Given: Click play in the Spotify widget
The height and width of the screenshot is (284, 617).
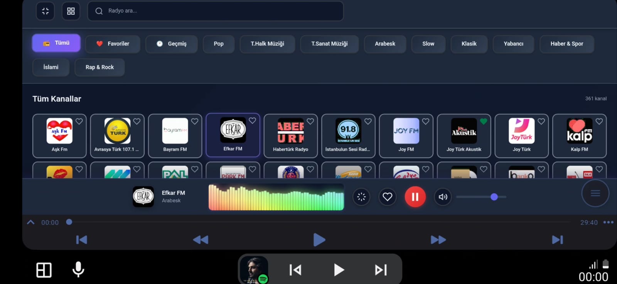Looking at the screenshot, I should (339, 270).
